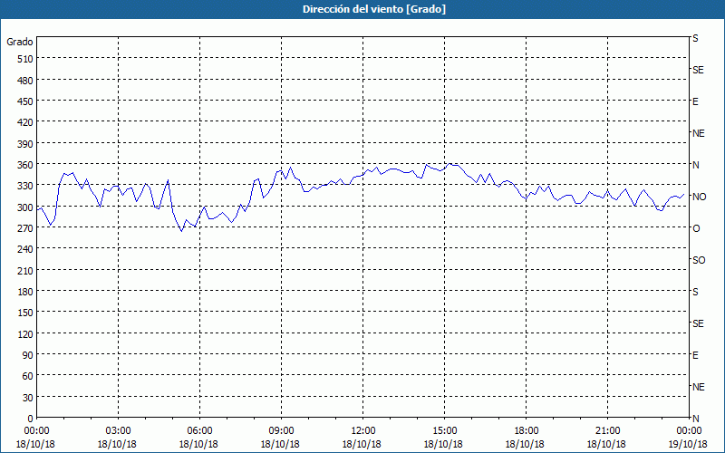Image resolution: width=725 pixels, height=453 pixels.
Task: Pick the 420 y-axis value
Action: point(25,122)
